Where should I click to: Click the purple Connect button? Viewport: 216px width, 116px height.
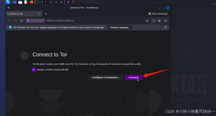click(x=133, y=78)
